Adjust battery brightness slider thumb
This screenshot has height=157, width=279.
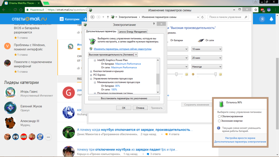pyautogui.click(x=176, y=74)
